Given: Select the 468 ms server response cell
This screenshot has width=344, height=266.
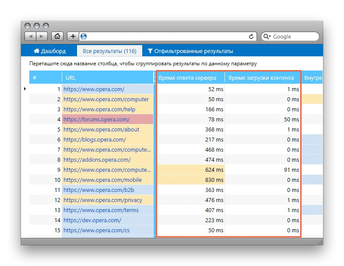Looking at the screenshot, I should (x=190, y=150).
